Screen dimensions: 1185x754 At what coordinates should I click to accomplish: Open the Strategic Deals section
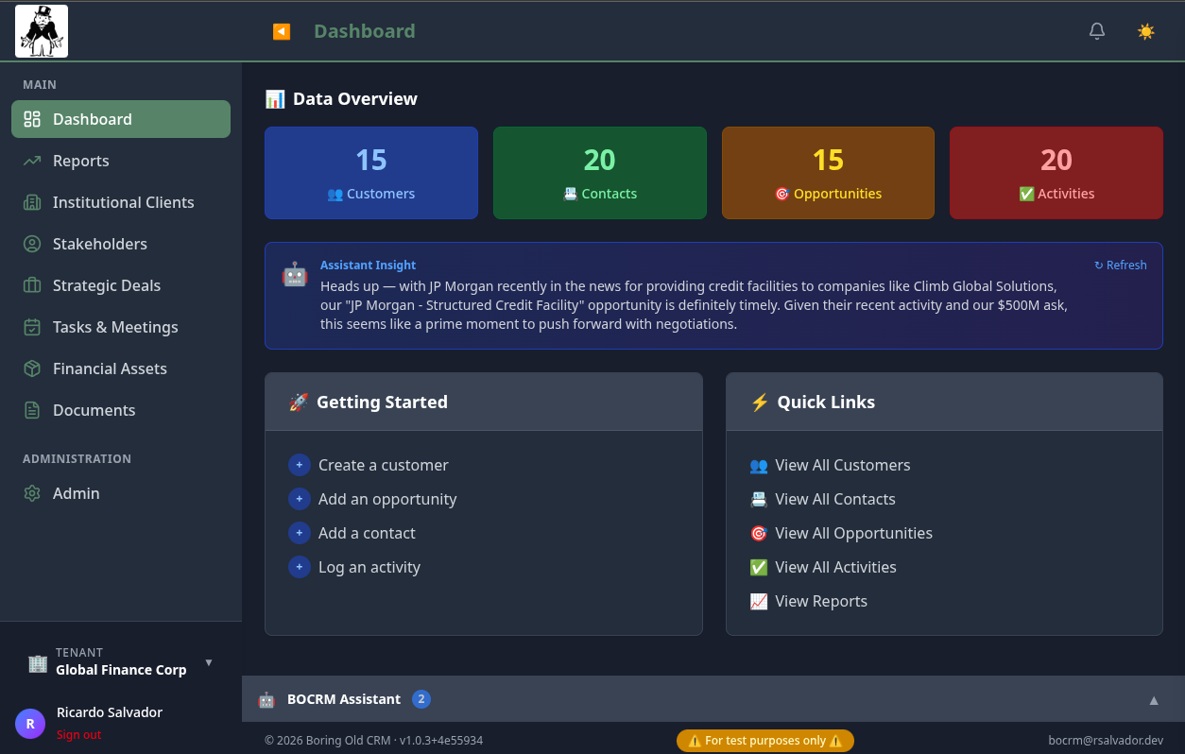105,285
